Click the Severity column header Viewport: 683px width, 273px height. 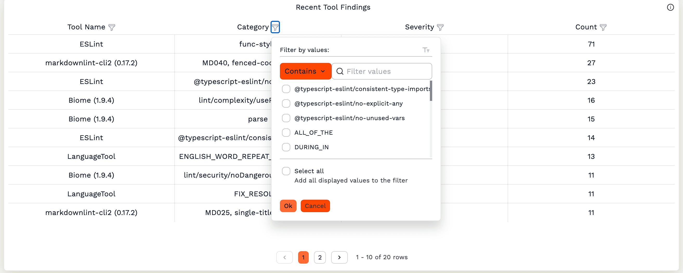click(x=419, y=27)
